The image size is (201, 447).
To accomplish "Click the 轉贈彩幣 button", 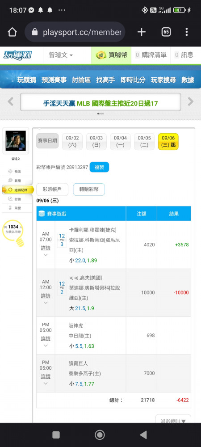I will click(x=89, y=189).
